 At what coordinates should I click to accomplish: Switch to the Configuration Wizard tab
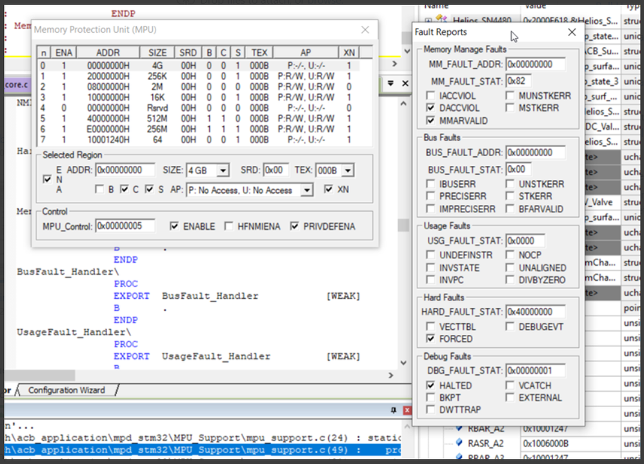[x=66, y=390]
